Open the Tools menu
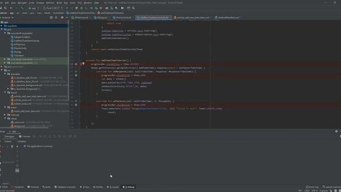The width and height of the screenshot is (341, 192). 72,3
